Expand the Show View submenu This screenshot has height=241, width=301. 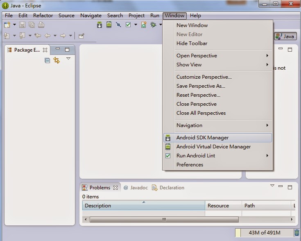pos(218,65)
